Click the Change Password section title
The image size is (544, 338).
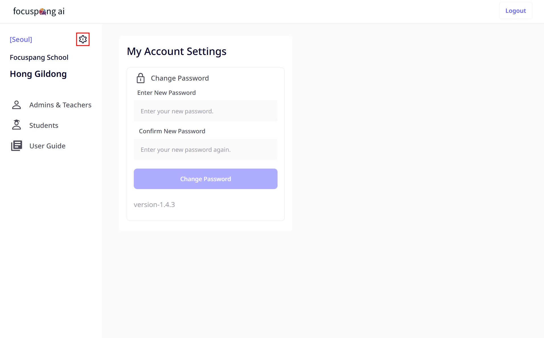coord(180,78)
